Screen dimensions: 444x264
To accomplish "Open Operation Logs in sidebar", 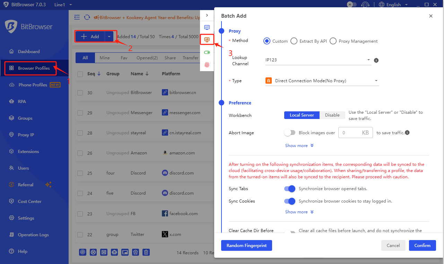I will 34,235.
